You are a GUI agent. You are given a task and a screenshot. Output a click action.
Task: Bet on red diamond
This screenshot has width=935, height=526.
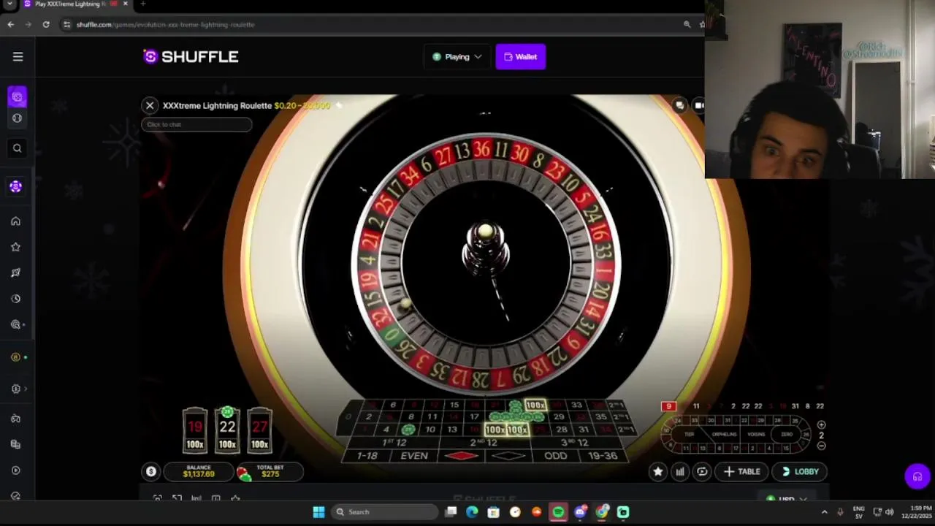coord(461,456)
